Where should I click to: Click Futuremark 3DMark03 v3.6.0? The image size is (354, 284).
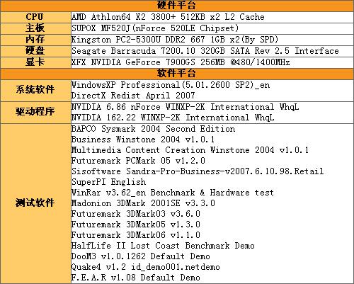point(136,214)
